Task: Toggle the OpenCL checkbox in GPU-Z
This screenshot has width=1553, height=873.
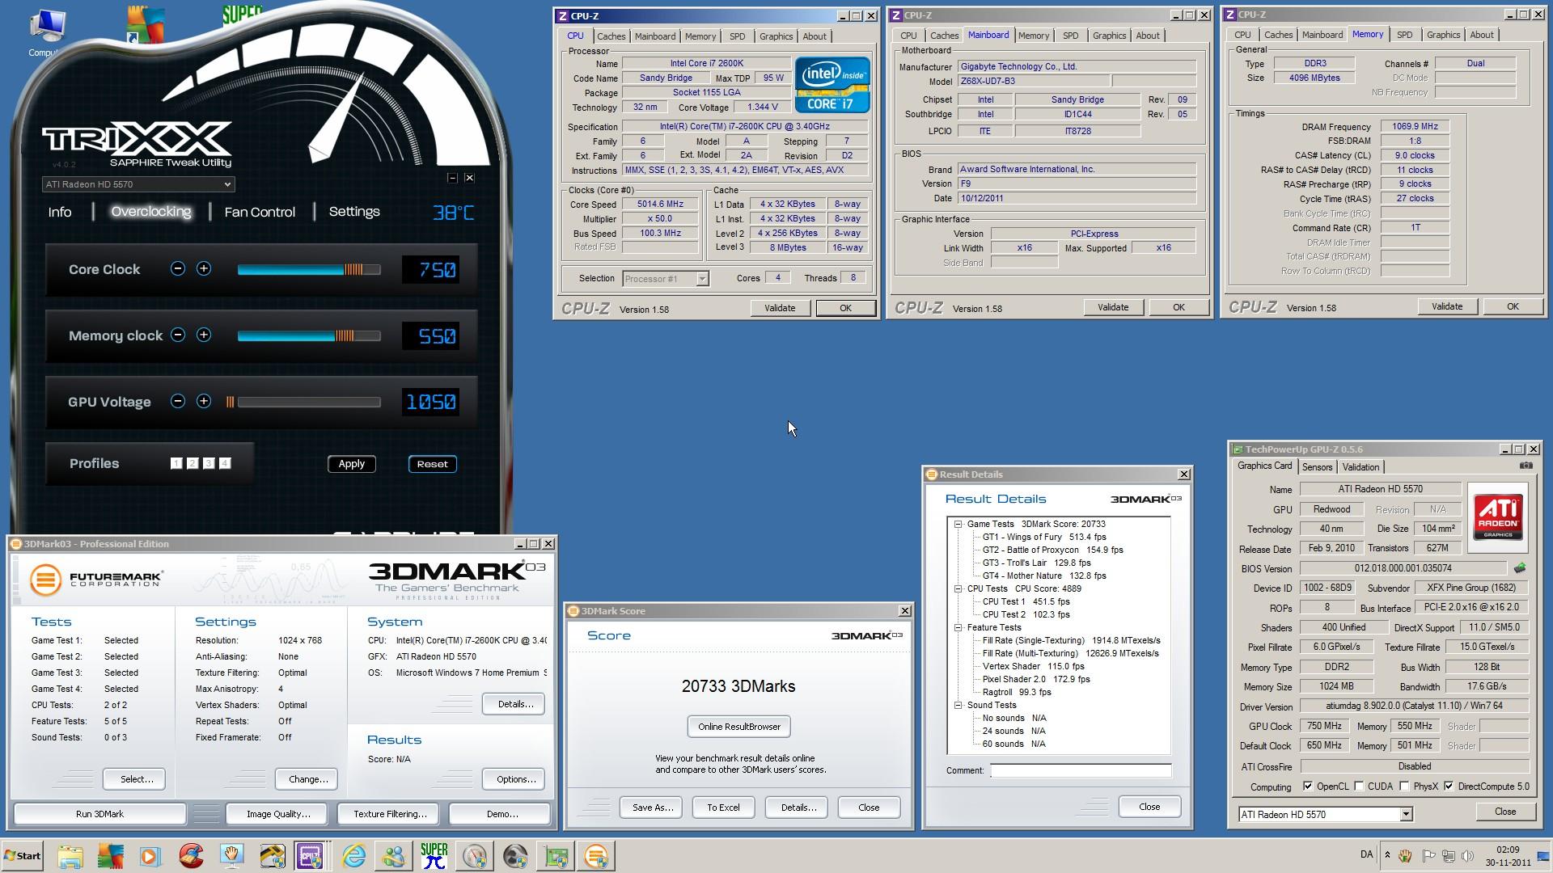Action: click(1308, 787)
